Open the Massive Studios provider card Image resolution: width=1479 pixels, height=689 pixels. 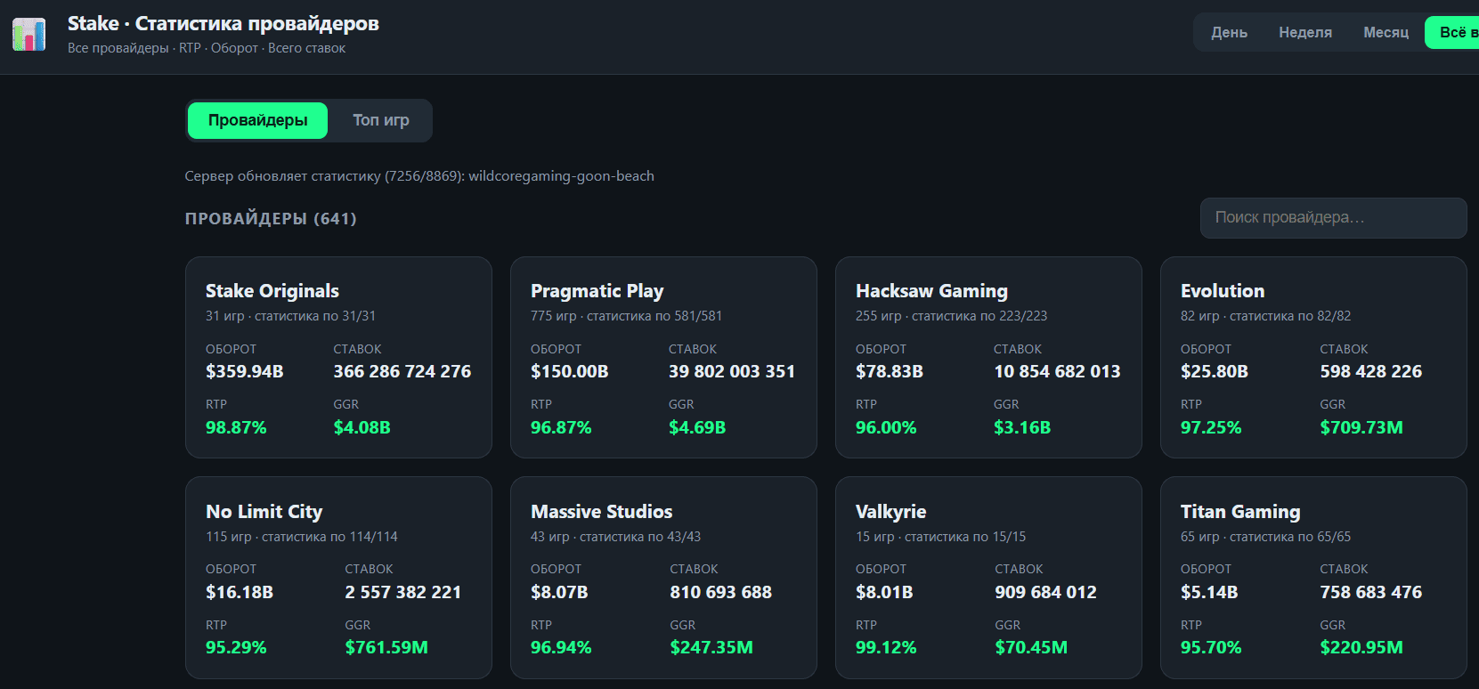(x=663, y=578)
